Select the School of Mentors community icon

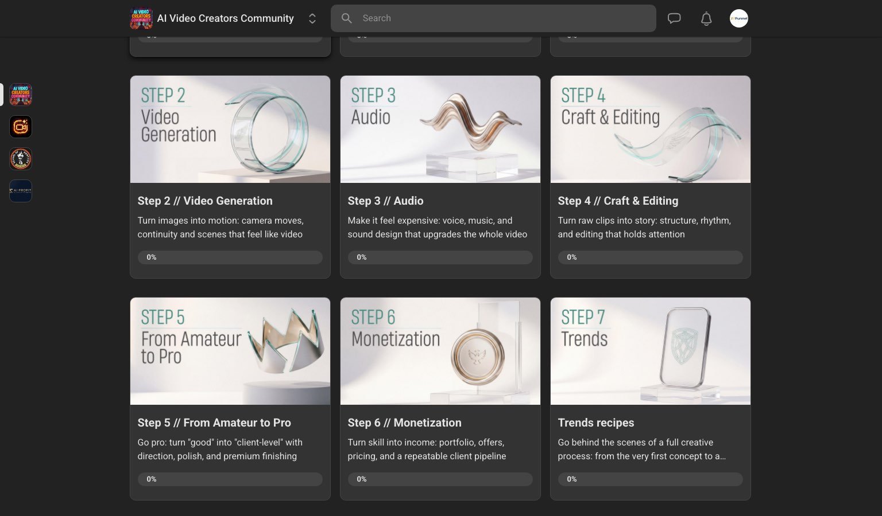pyautogui.click(x=20, y=159)
